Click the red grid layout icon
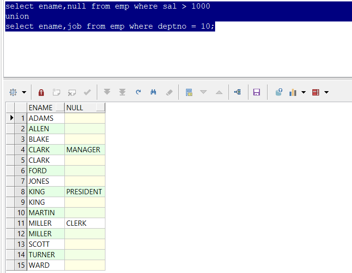352x273 pixels. tap(316, 92)
